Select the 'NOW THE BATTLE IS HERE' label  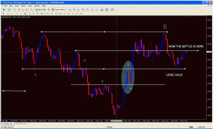click(186, 46)
